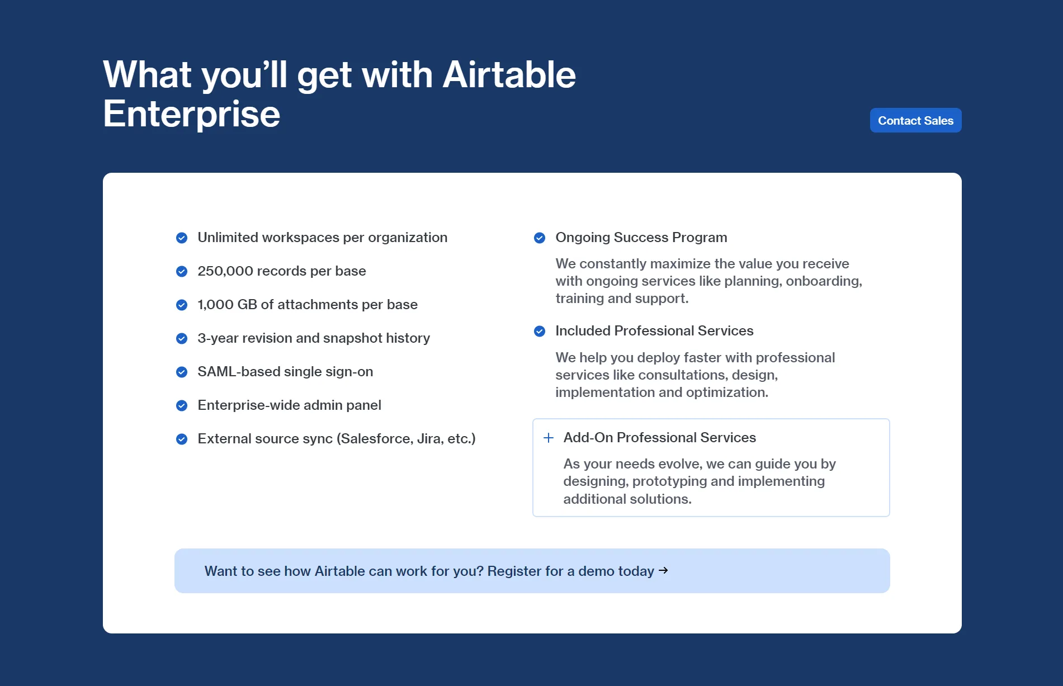Expand the plus icon for Add-On Professional Services
The height and width of the screenshot is (686, 1063).
pos(549,438)
